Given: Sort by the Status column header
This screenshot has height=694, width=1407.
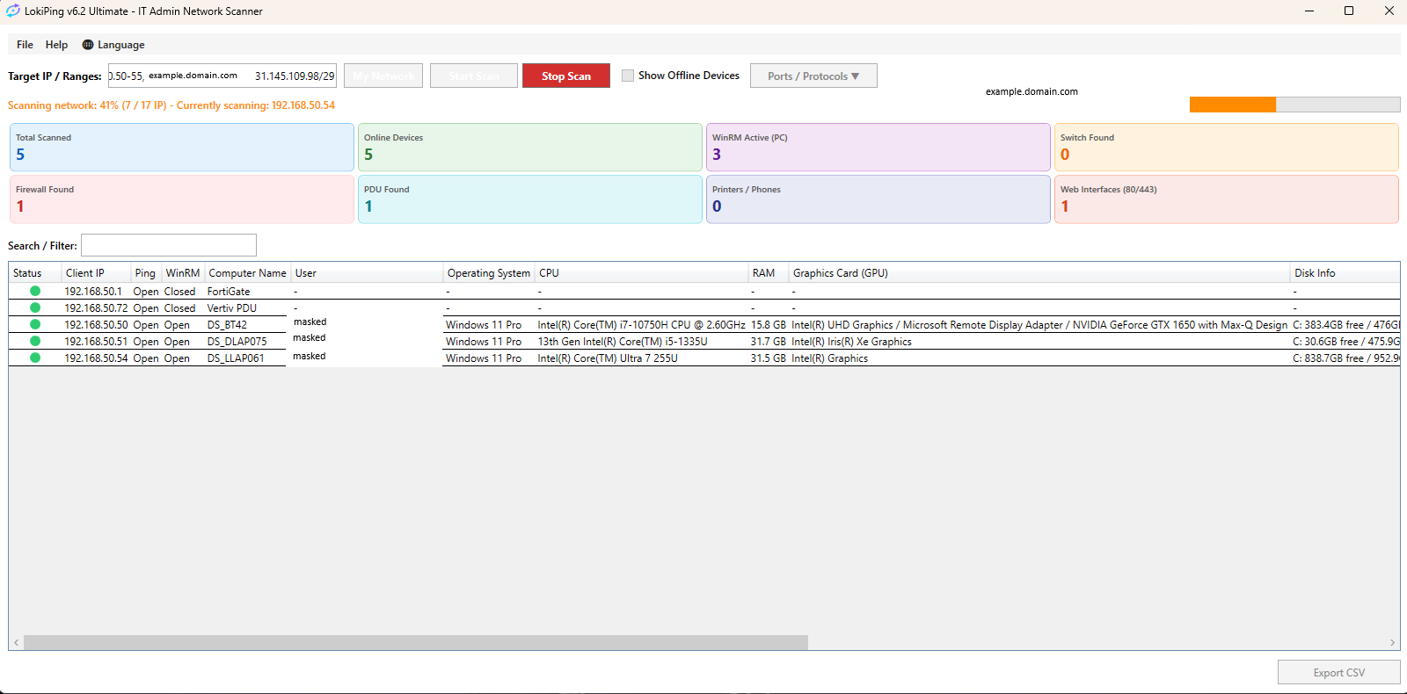Looking at the screenshot, I should [35, 273].
